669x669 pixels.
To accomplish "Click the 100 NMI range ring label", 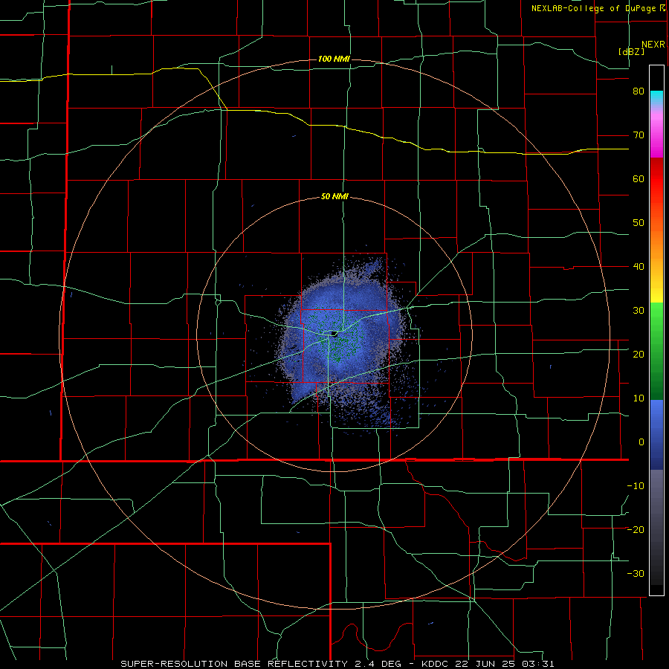I will 334,59.
